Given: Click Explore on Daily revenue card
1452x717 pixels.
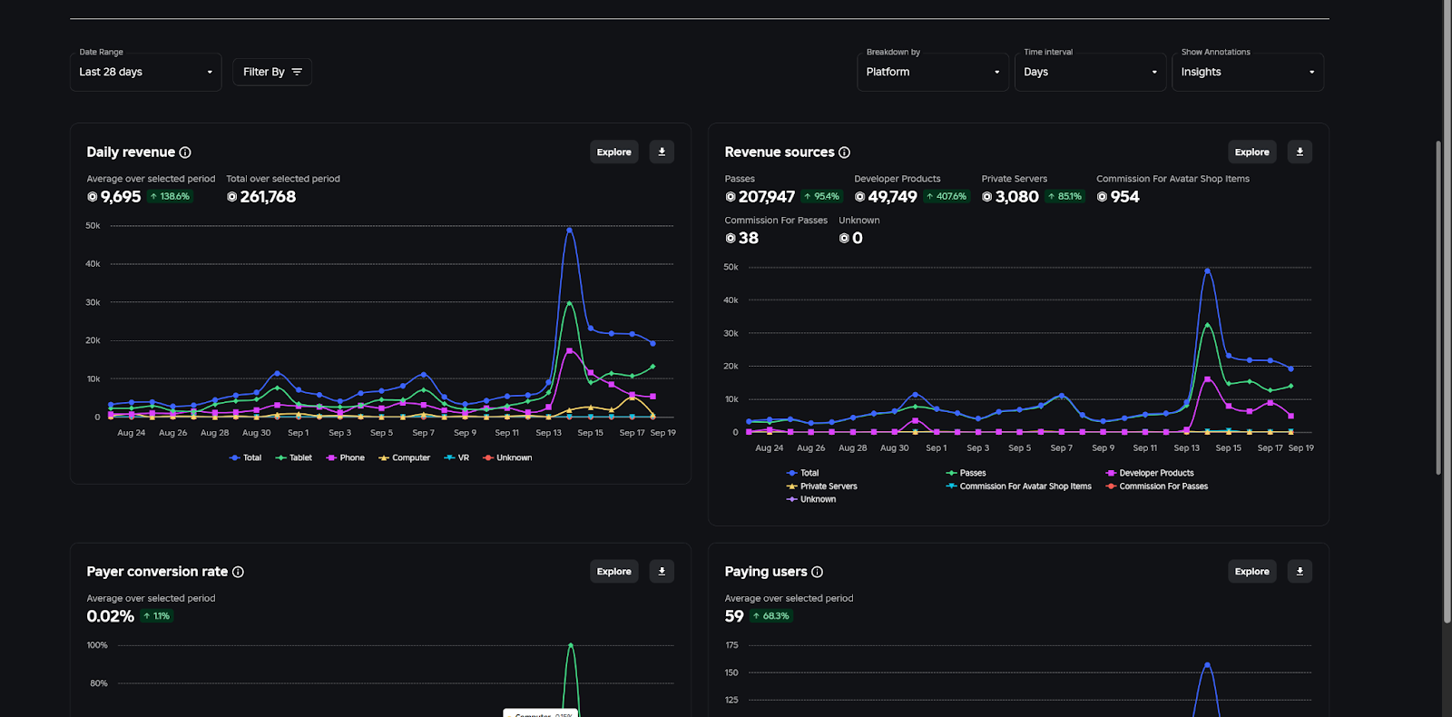Looking at the screenshot, I should pyautogui.click(x=613, y=152).
